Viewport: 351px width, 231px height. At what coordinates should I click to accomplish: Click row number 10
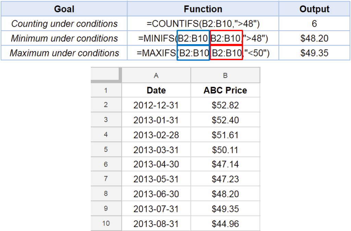coord(106,223)
